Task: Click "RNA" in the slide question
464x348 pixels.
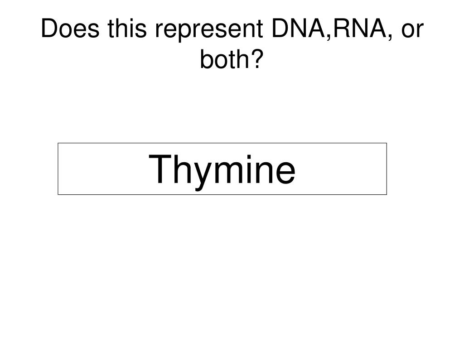Action: coord(360,29)
